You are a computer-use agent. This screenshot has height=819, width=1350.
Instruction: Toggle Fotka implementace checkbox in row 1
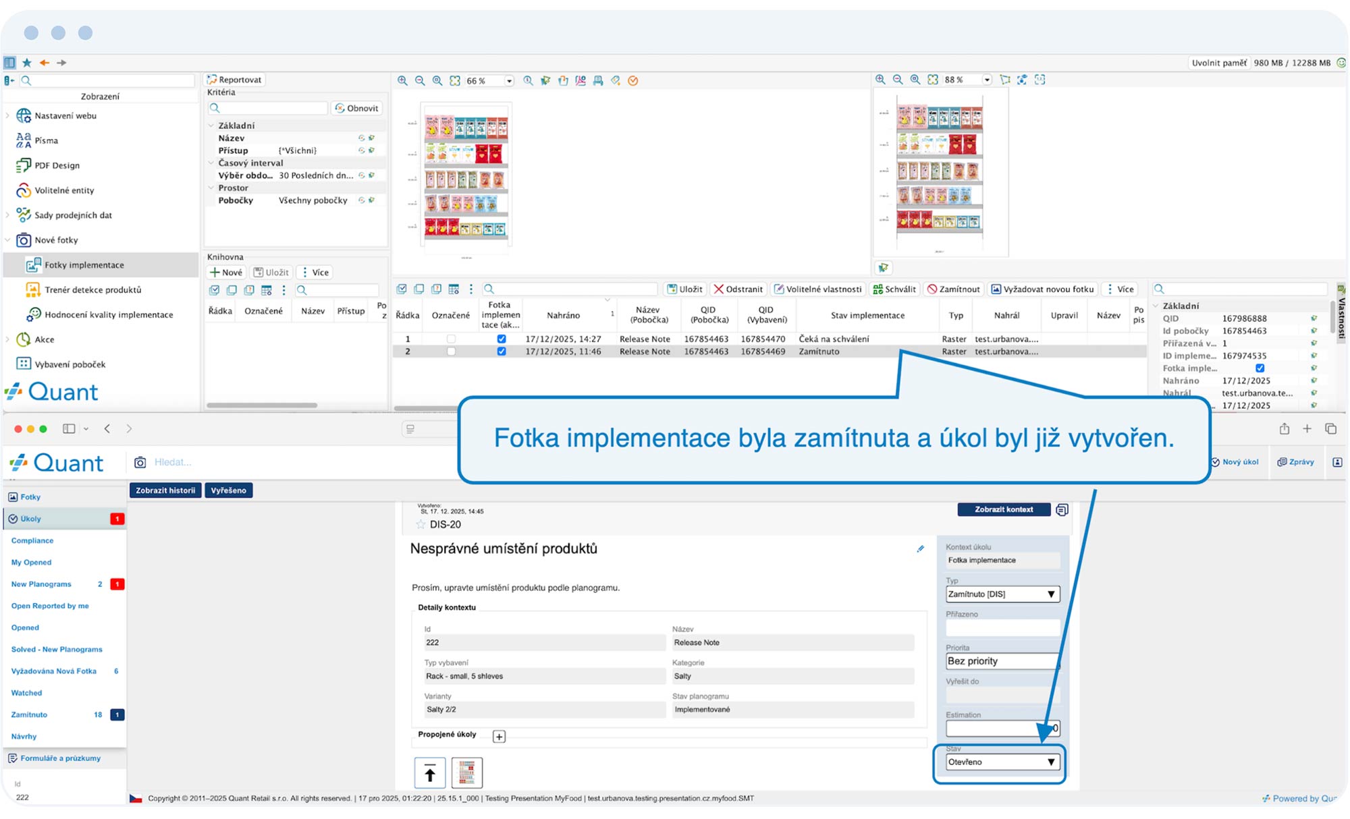coord(502,339)
